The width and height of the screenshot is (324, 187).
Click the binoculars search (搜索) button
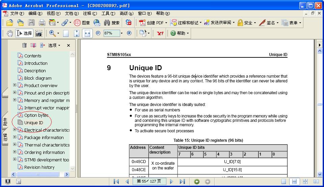(x=112, y=23)
